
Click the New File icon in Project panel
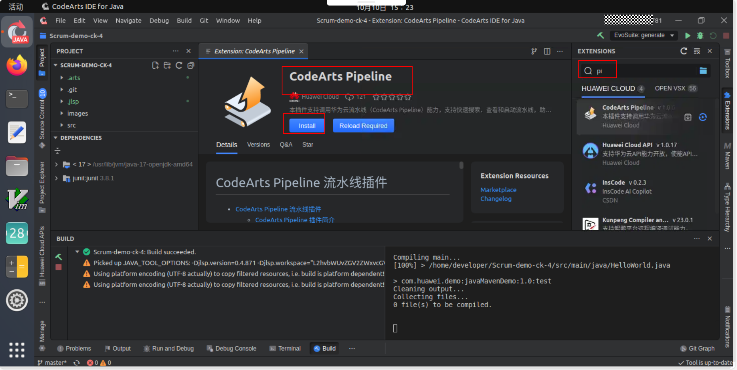[155, 65]
